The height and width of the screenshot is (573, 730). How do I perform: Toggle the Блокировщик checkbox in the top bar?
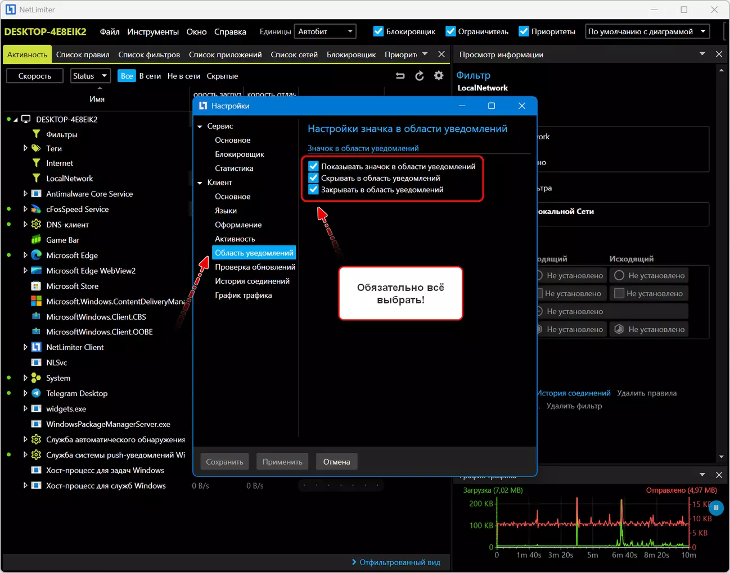(x=378, y=31)
